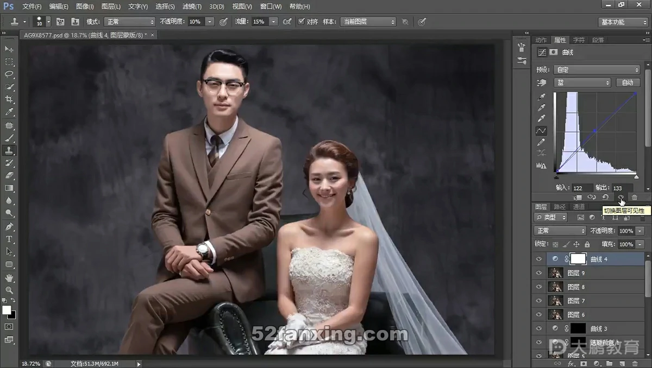Open the 图像(I) menu
652x368 pixels.
85,7
